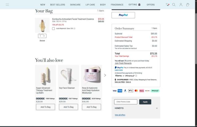
Task: Open Soy Face Cleanser product name
Action: 67,88
